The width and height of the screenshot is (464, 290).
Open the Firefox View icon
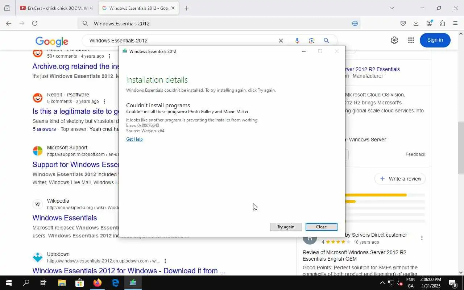coord(7,8)
